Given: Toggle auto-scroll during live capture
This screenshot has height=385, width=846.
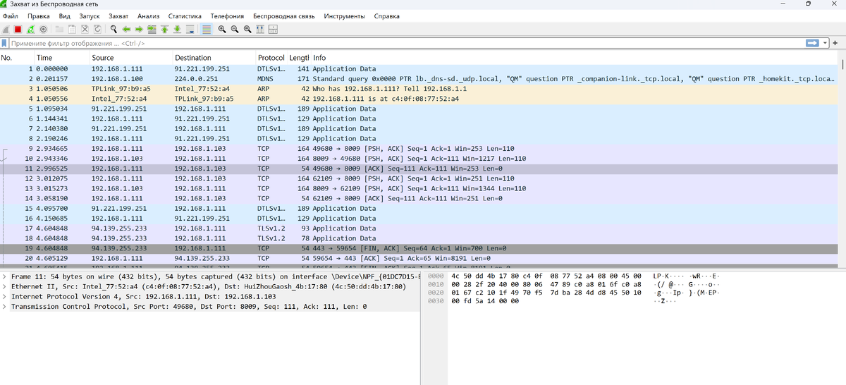Looking at the screenshot, I should 190,30.
